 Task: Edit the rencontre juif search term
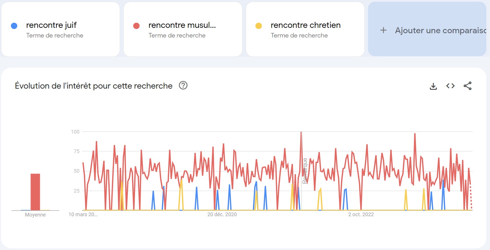click(x=51, y=25)
